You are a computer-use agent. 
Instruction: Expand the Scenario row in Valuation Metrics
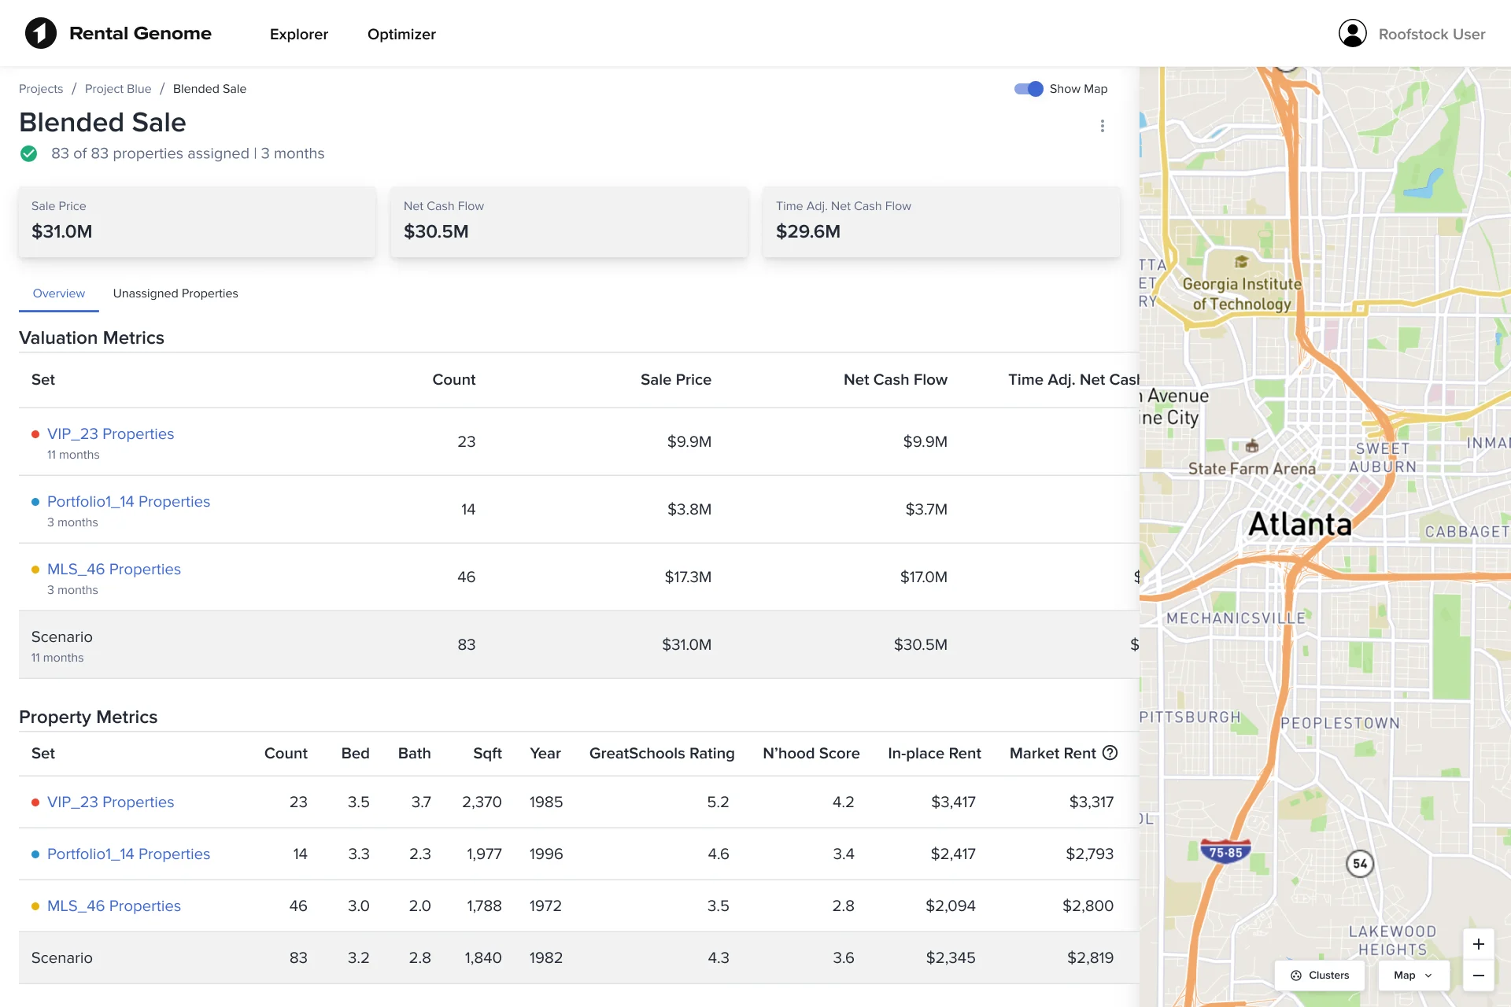(62, 636)
